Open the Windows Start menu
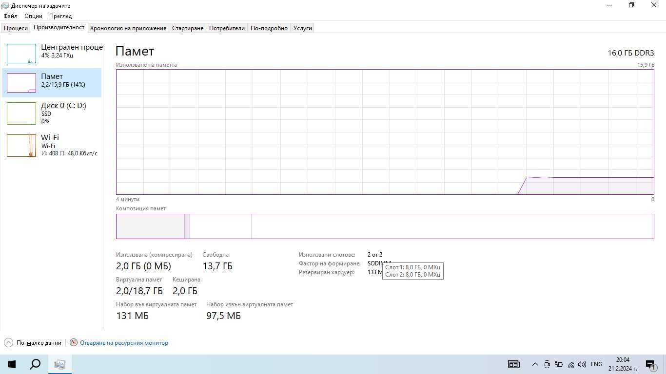Screen dimensions: 666x374 pos(12,364)
